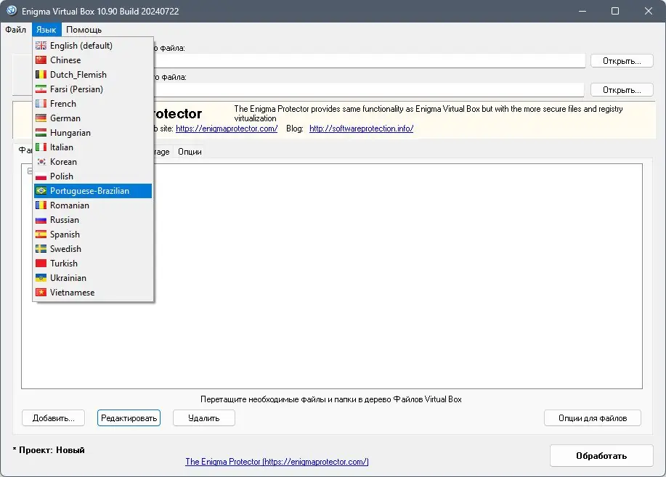This screenshot has width=666, height=477.
Task: Select Swedish from the list
Action: [x=92, y=249]
